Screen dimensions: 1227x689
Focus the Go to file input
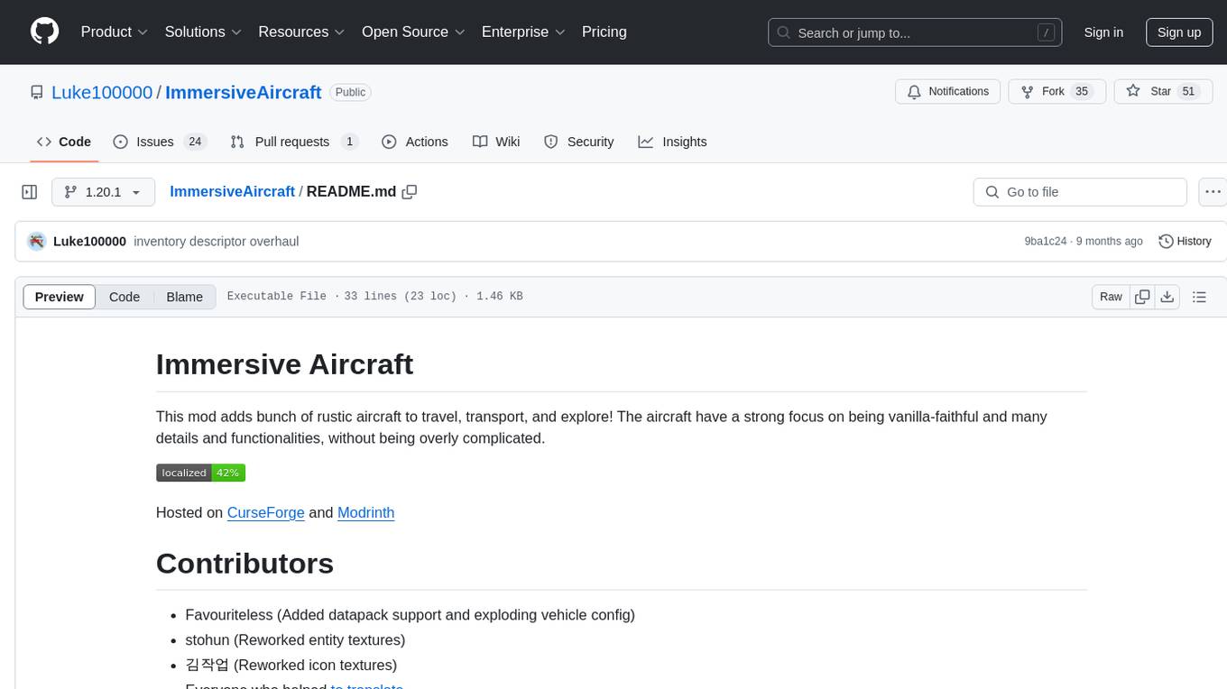tap(1080, 192)
